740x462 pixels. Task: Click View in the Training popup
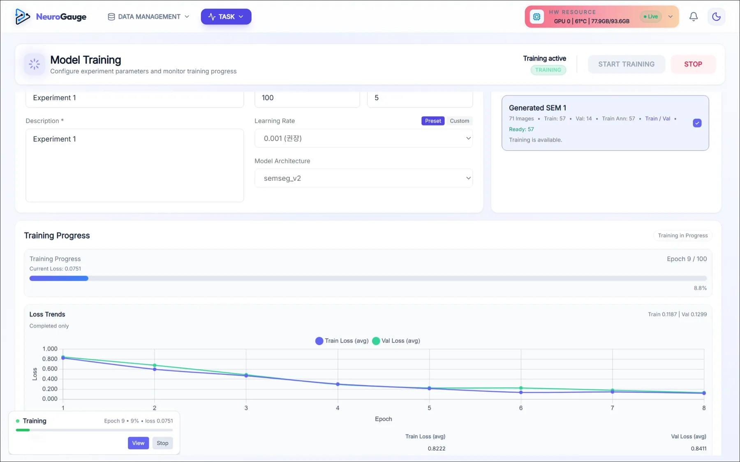coord(138,443)
